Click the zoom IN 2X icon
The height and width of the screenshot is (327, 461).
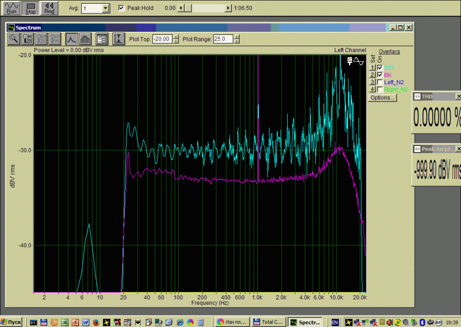coord(28,39)
